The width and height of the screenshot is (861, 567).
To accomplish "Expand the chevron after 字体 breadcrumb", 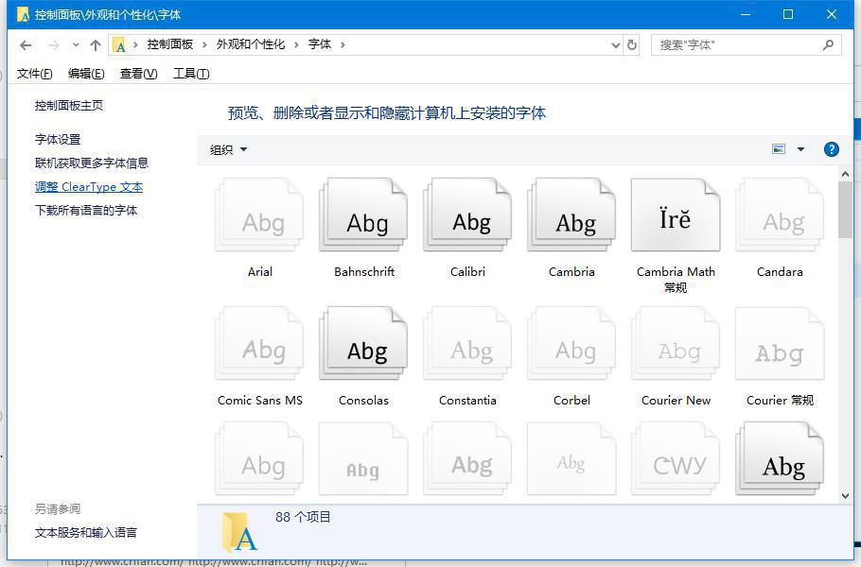I will pyautogui.click(x=343, y=45).
